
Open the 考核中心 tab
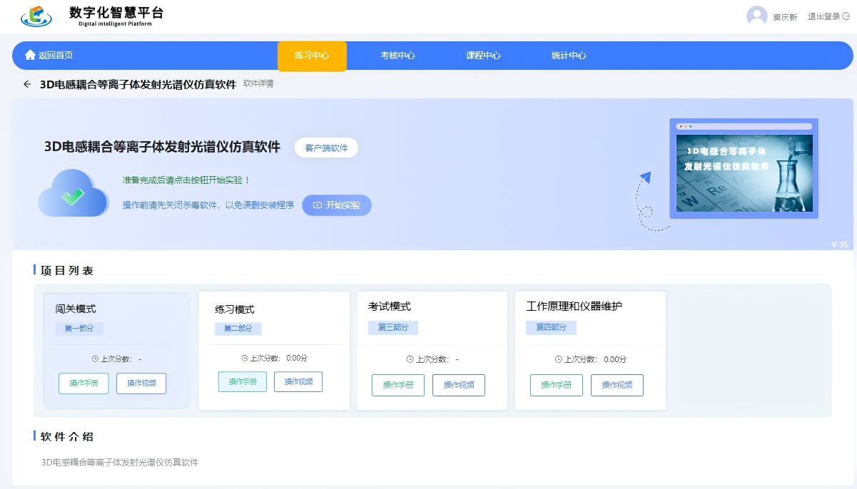pyautogui.click(x=397, y=56)
